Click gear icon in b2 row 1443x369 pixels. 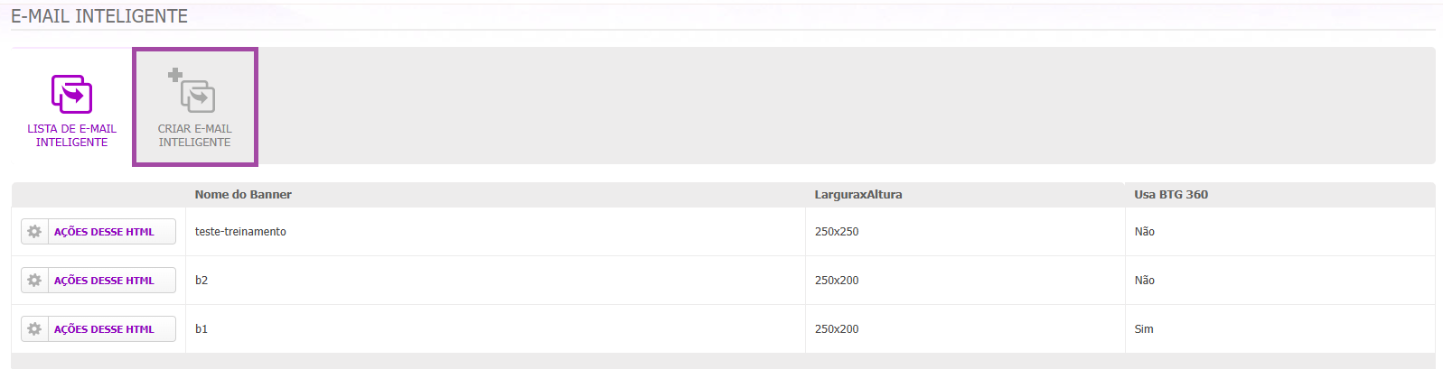[34, 281]
